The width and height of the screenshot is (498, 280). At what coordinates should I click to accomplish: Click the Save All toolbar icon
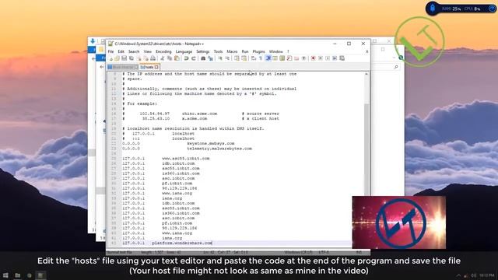pos(132,58)
